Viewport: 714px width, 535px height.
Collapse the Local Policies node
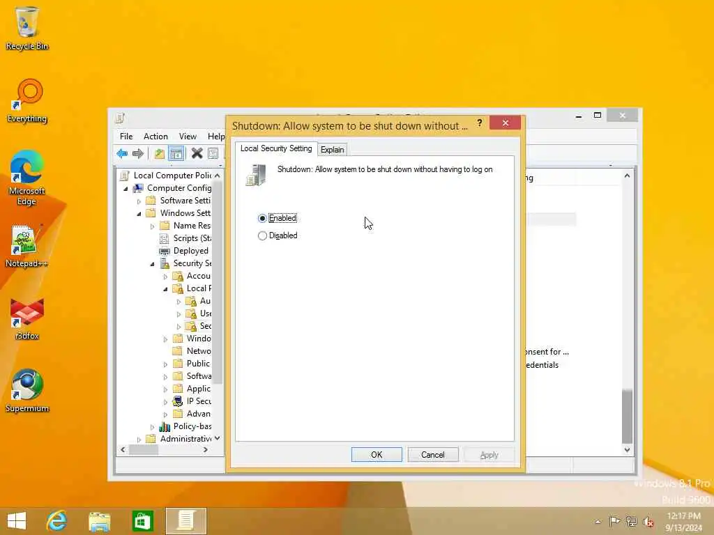(x=166, y=289)
